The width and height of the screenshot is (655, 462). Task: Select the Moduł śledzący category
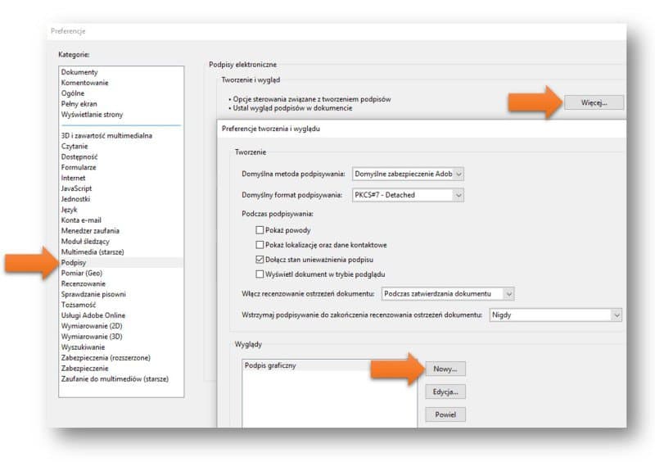click(120, 242)
